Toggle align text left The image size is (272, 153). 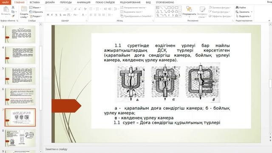click(91, 15)
